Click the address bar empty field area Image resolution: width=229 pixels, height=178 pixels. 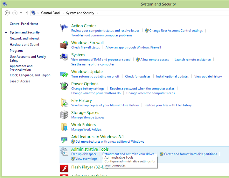(x=163, y=13)
